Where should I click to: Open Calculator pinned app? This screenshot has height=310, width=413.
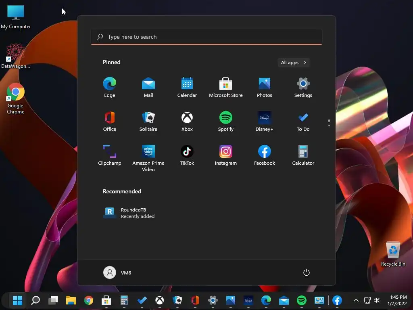[303, 155]
